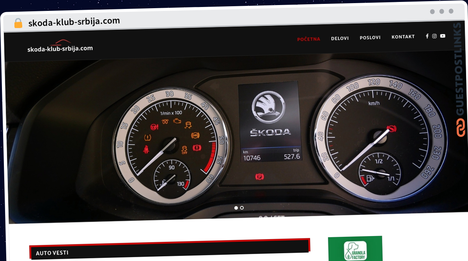Image resolution: width=468 pixels, height=261 pixels.
Task: Go to the Početna menu item
Action: click(308, 39)
